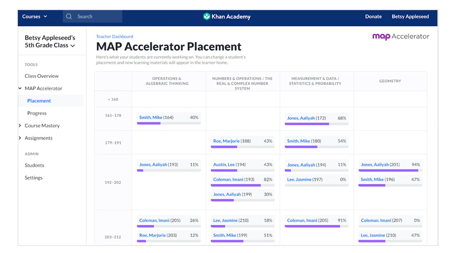Click the Numbers & Operations column header
Viewport: 457px width, 253px height.
coord(242,83)
